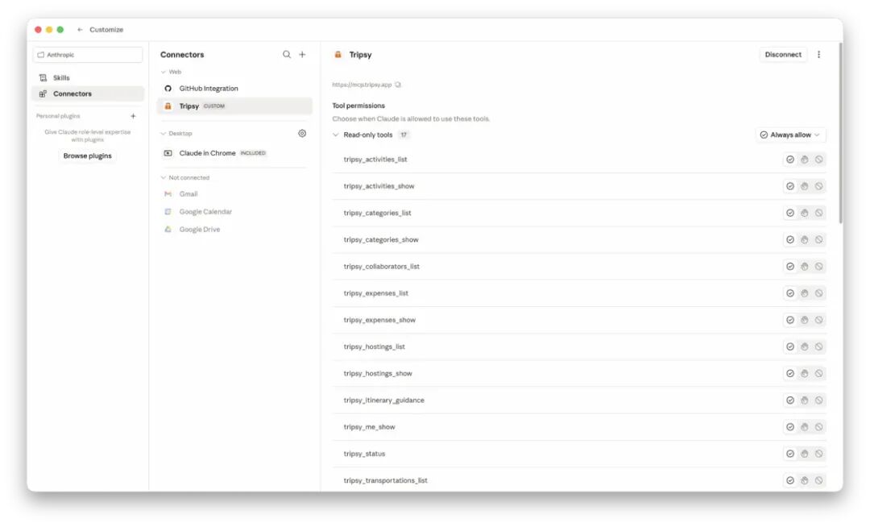
Task: Disconnect the Tripsy connector
Action: pos(783,54)
